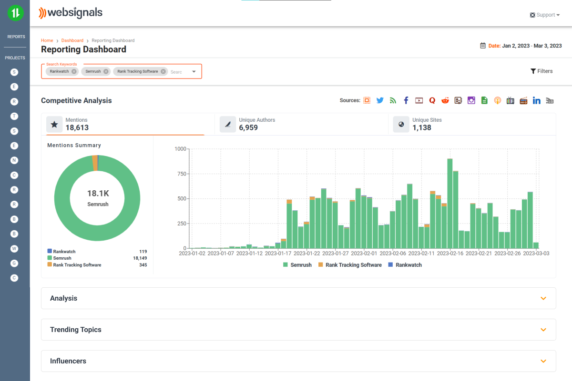Toggle Rank Tracking Software in bar chart legend
The width and height of the screenshot is (572, 381).
pyautogui.click(x=350, y=265)
